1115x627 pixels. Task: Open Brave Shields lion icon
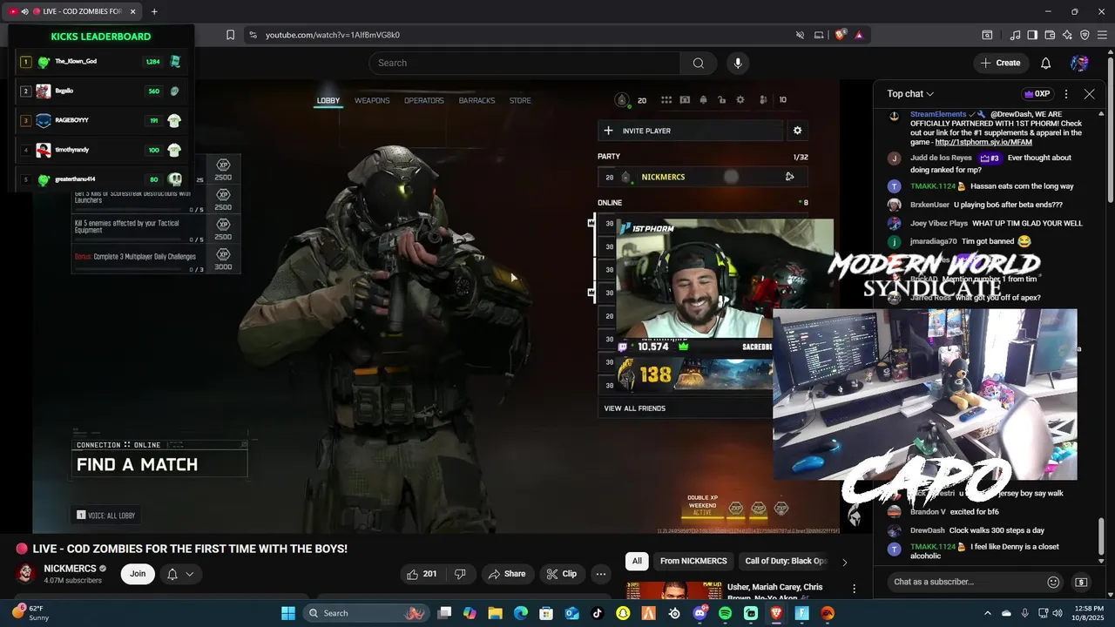tap(840, 35)
